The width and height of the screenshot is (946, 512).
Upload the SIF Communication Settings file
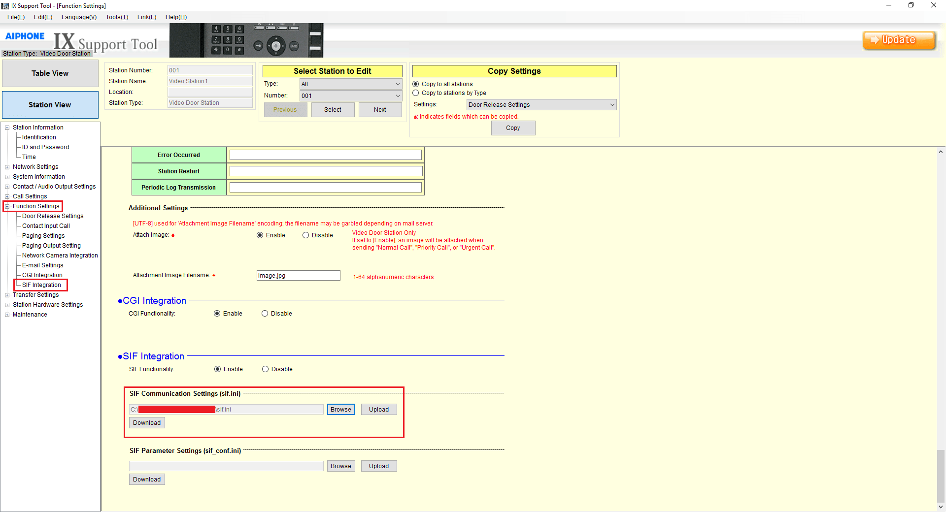[379, 410]
